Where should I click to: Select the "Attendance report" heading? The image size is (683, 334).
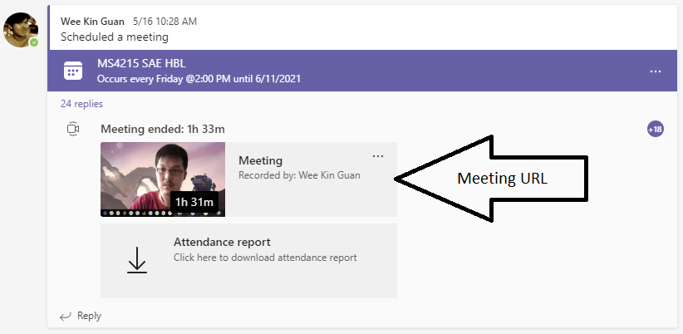pyautogui.click(x=222, y=242)
